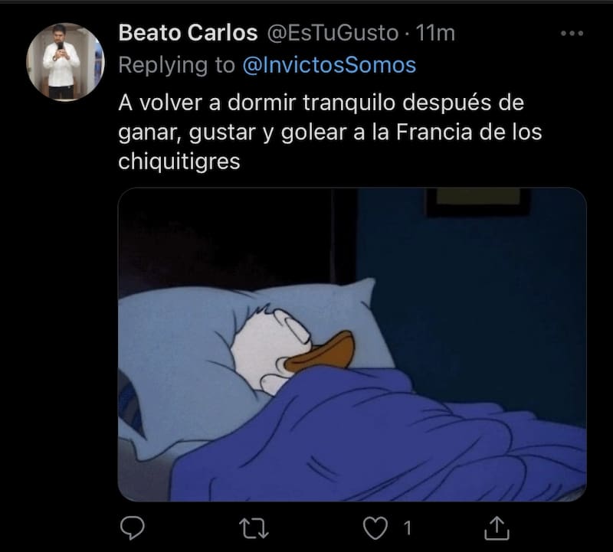Click Donald Duck's orange beak in the image
The height and width of the screenshot is (552, 613).
pos(320,352)
